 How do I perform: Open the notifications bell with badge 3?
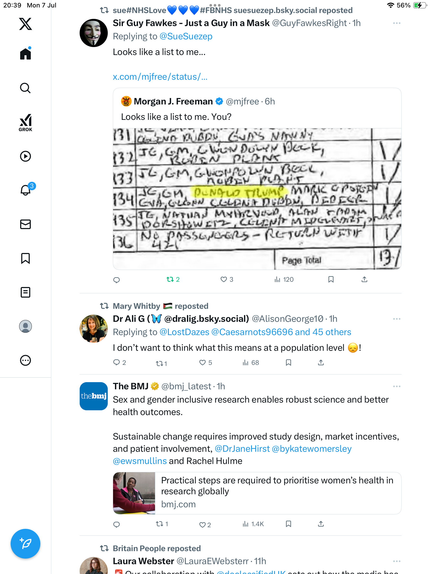(26, 190)
